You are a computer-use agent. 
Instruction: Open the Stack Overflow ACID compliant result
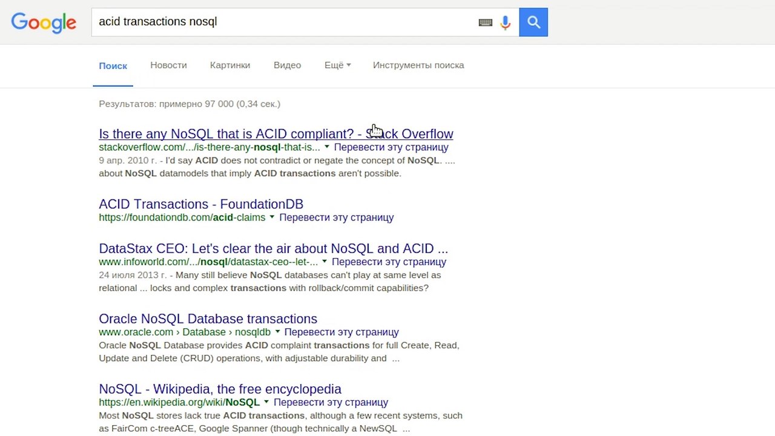(x=275, y=134)
